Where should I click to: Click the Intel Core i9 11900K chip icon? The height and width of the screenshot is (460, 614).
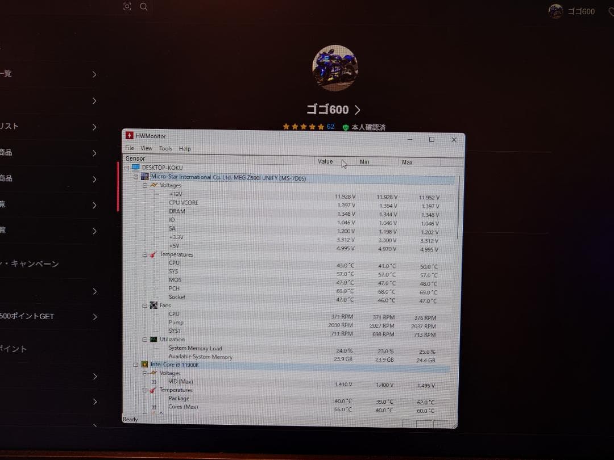144,364
